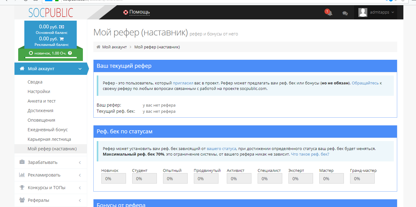Image resolution: width=416 pixels, height=207 pixels.
Task: Click the trophy icon beside Конкурсы и ТОПы
Action: [22, 187]
